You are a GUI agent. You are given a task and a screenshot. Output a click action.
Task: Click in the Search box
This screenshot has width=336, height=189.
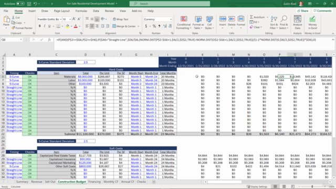click(170, 4)
